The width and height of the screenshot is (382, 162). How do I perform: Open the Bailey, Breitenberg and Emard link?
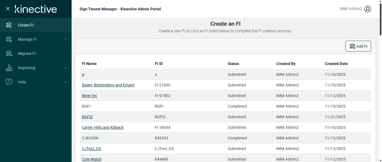tap(108, 85)
